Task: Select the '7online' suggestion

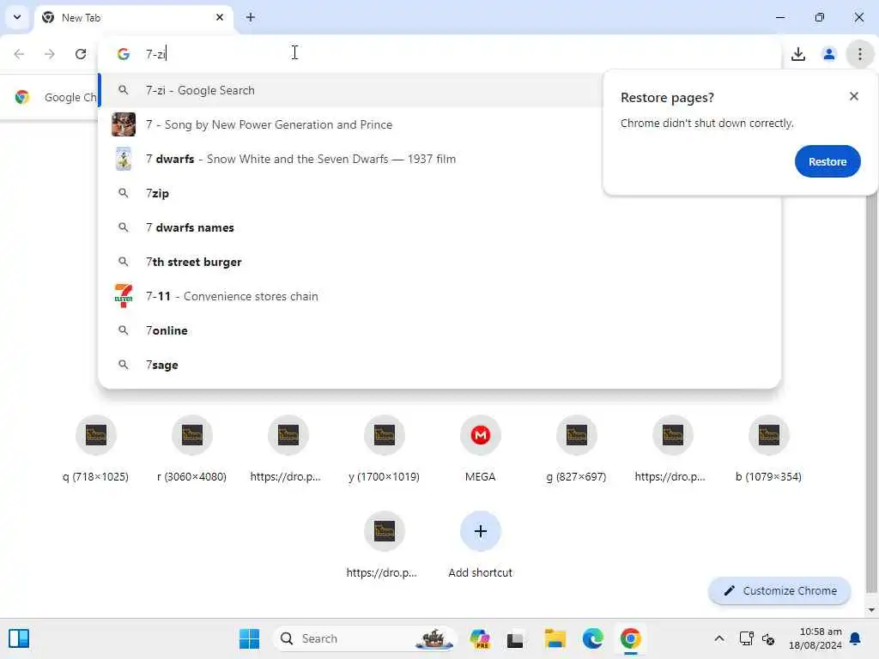Action: tap(439, 330)
